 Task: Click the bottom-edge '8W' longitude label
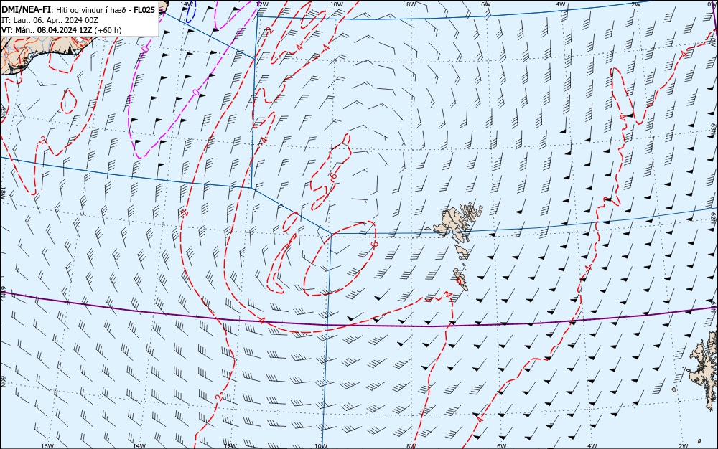pyautogui.click(x=411, y=446)
